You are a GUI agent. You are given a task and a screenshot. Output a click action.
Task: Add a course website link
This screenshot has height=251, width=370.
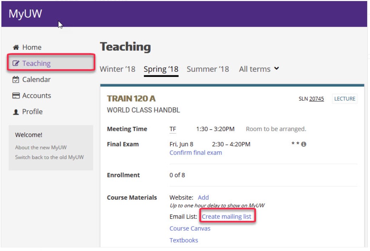tap(203, 197)
